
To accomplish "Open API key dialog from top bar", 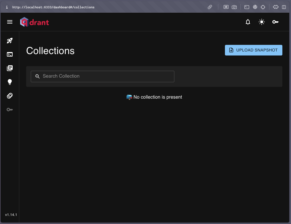I will (275, 22).
